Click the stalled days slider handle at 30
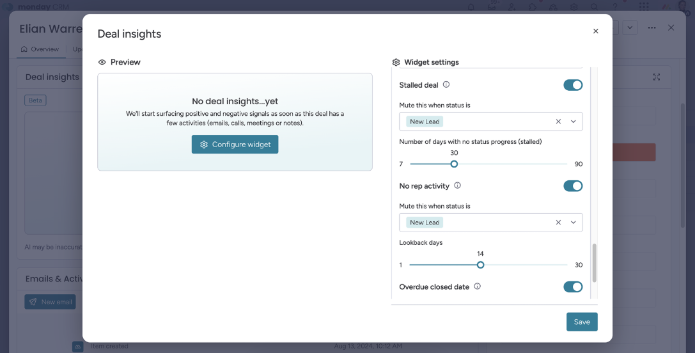This screenshot has height=353, width=695. click(x=454, y=164)
